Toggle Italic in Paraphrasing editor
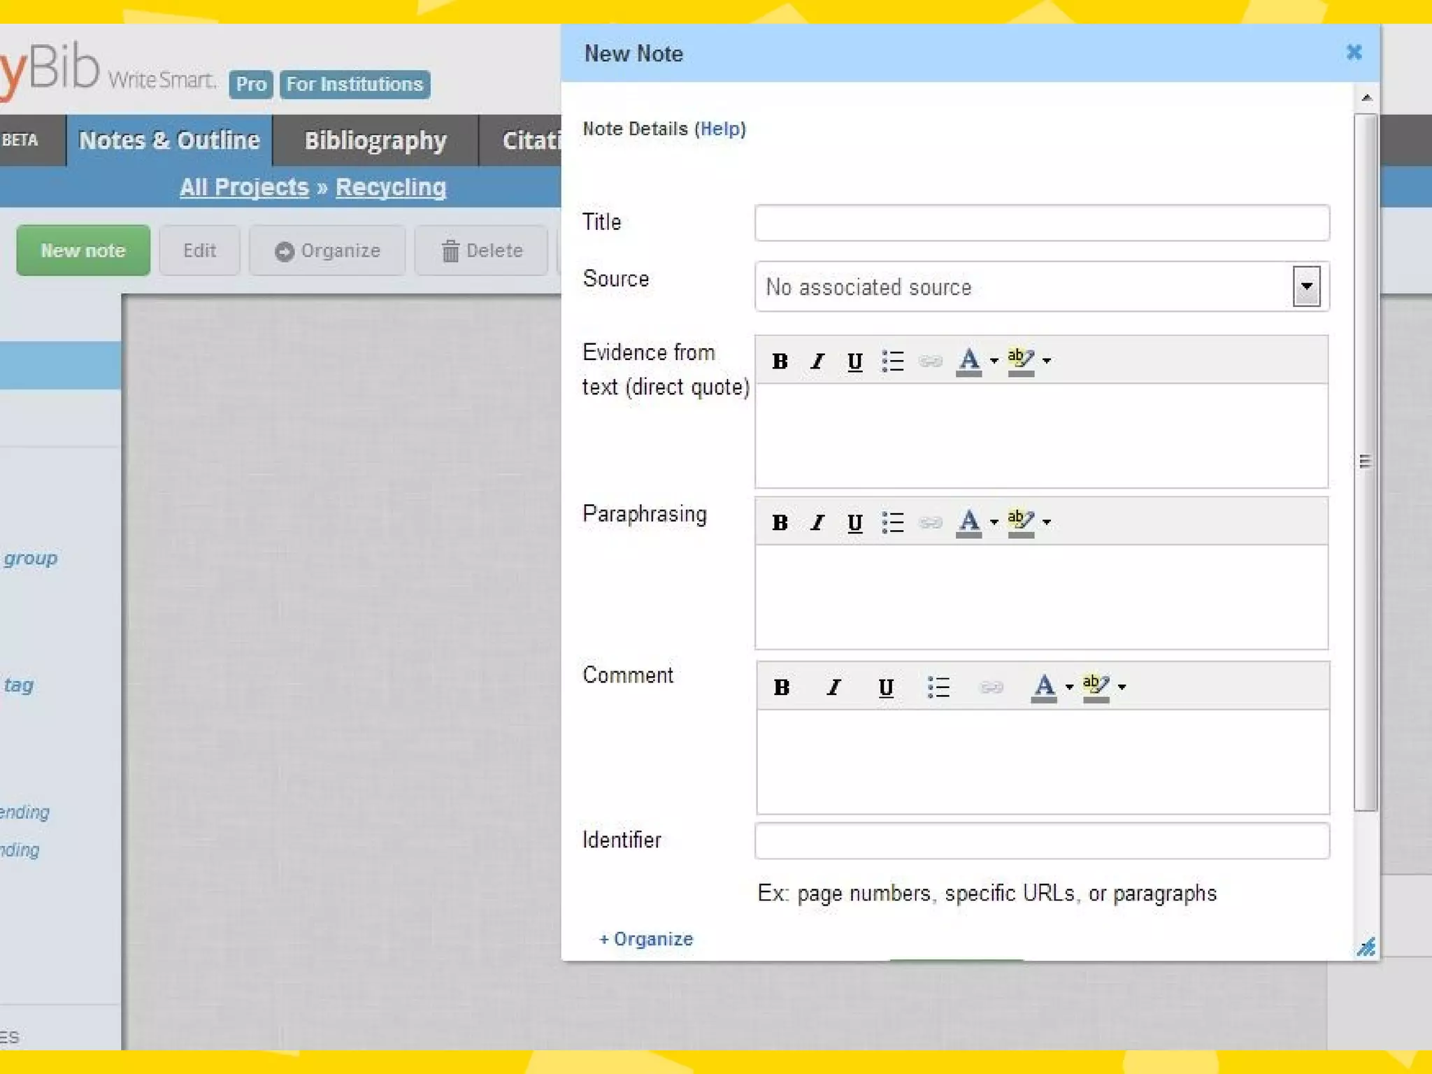The image size is (1432, 1074). (817, 522)
